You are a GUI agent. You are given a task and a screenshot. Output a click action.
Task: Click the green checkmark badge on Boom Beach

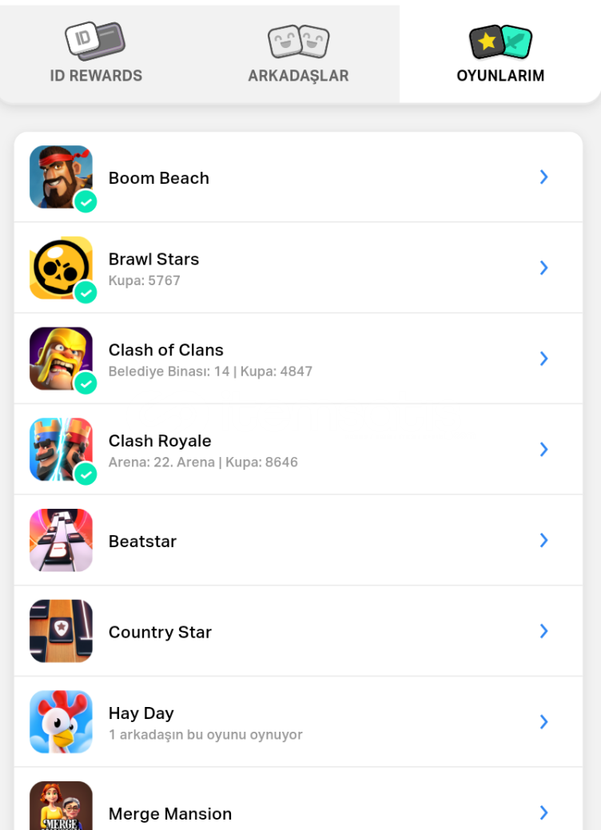click(86, 201)
